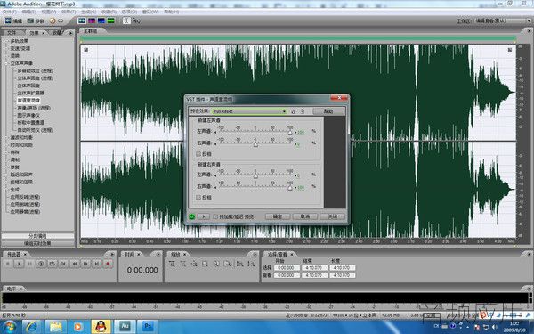534x334 pixels.
Task: Expand the 延迟和回声 tree node
Action: 6,175
